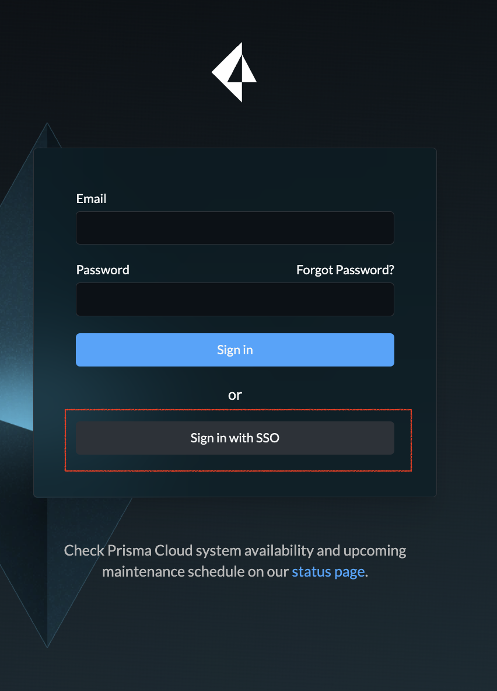Viewport: 497px width, 691px height.
Task: Choose Sign in with SSO
Action: pyautogui.click(x=235, y=438)
